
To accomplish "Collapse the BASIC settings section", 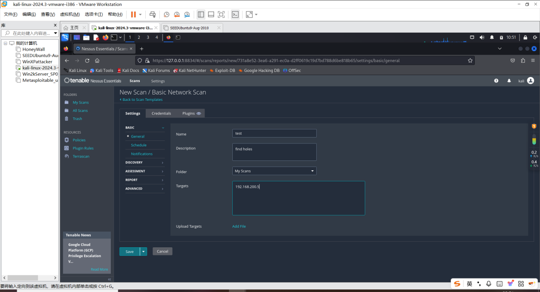I will (x=144, y=128).
